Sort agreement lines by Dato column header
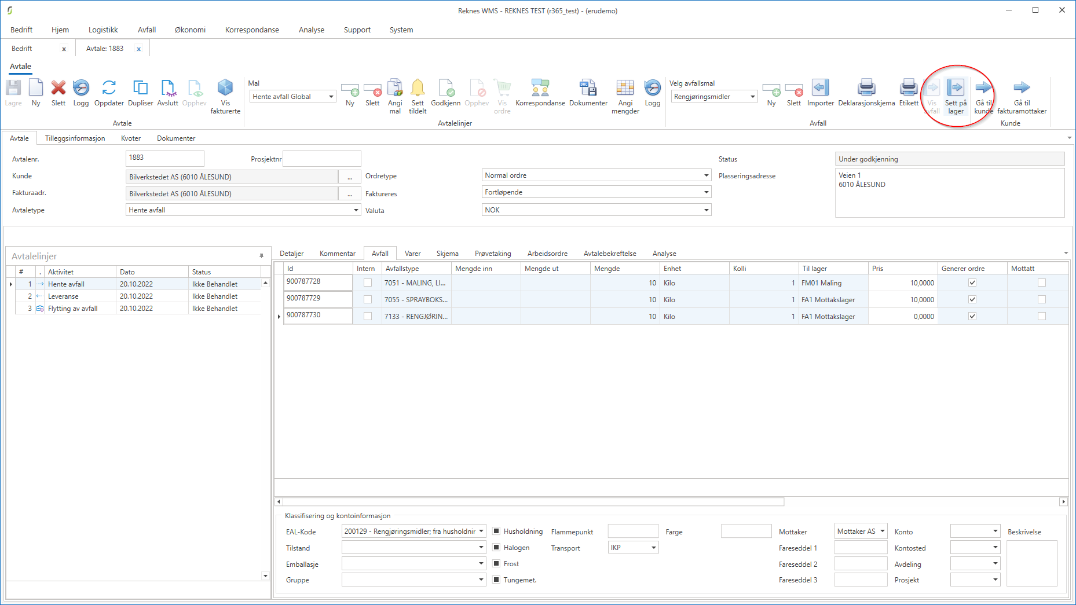Viewport: 1076px width, 605px height. click(x=152, y=272)
